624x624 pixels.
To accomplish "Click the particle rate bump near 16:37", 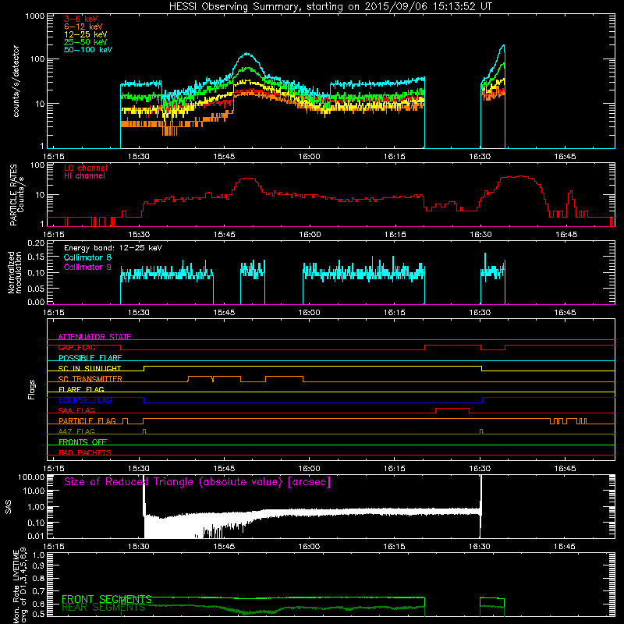I will click(520, 176).
